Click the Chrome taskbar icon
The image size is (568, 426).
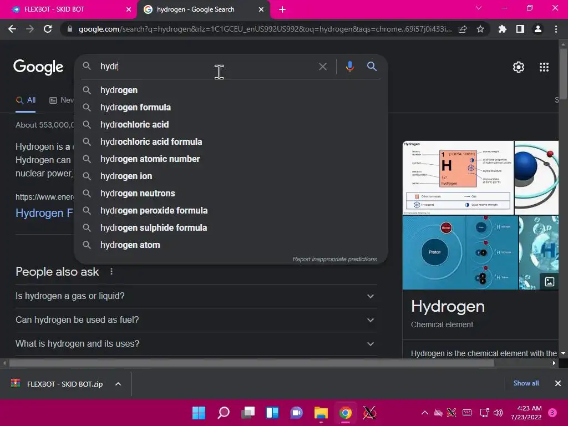346,413
